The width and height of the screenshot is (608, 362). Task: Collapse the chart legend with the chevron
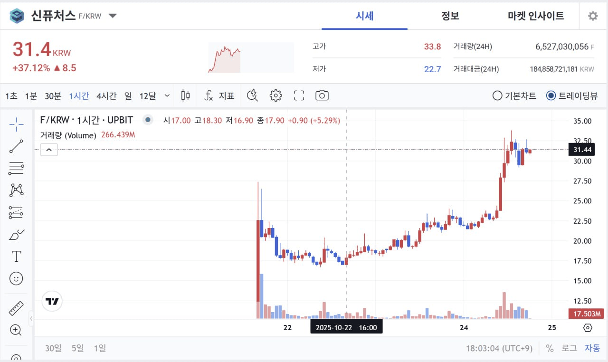click(x=49, y=151)
